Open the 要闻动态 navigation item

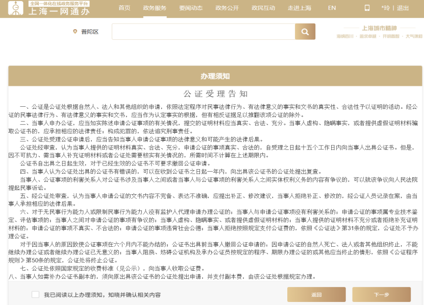[191, 8]
